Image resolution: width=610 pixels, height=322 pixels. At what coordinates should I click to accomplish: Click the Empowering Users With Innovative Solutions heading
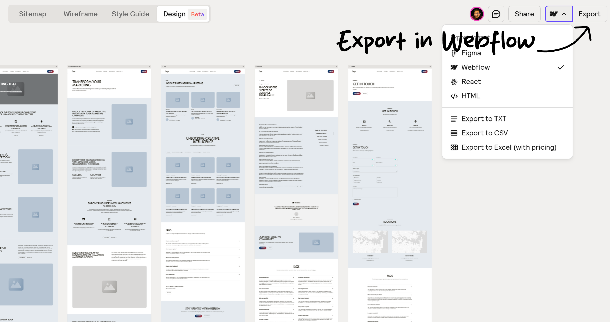[109, 205]
